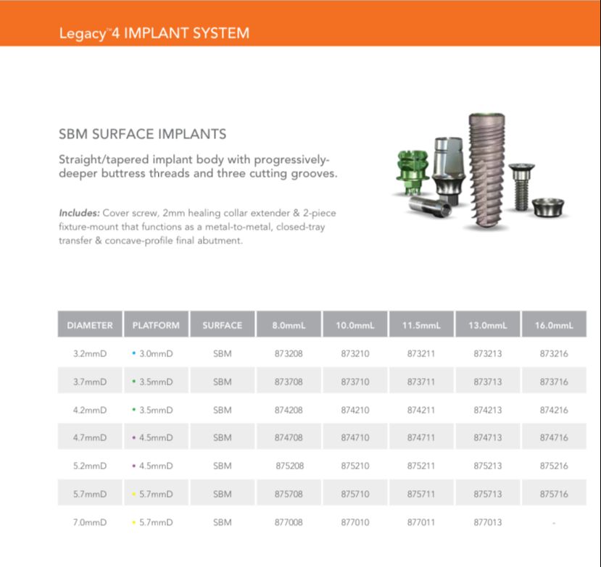Select part number 874210
601x567 pixels.
(x=355, y=410)
